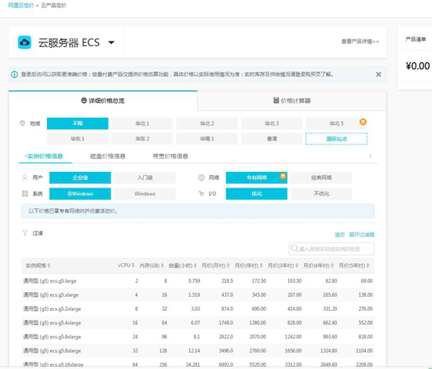Select 华北 2 region
Image resolution: width=432 pixels, height=369 pixels.
(207, 123)
